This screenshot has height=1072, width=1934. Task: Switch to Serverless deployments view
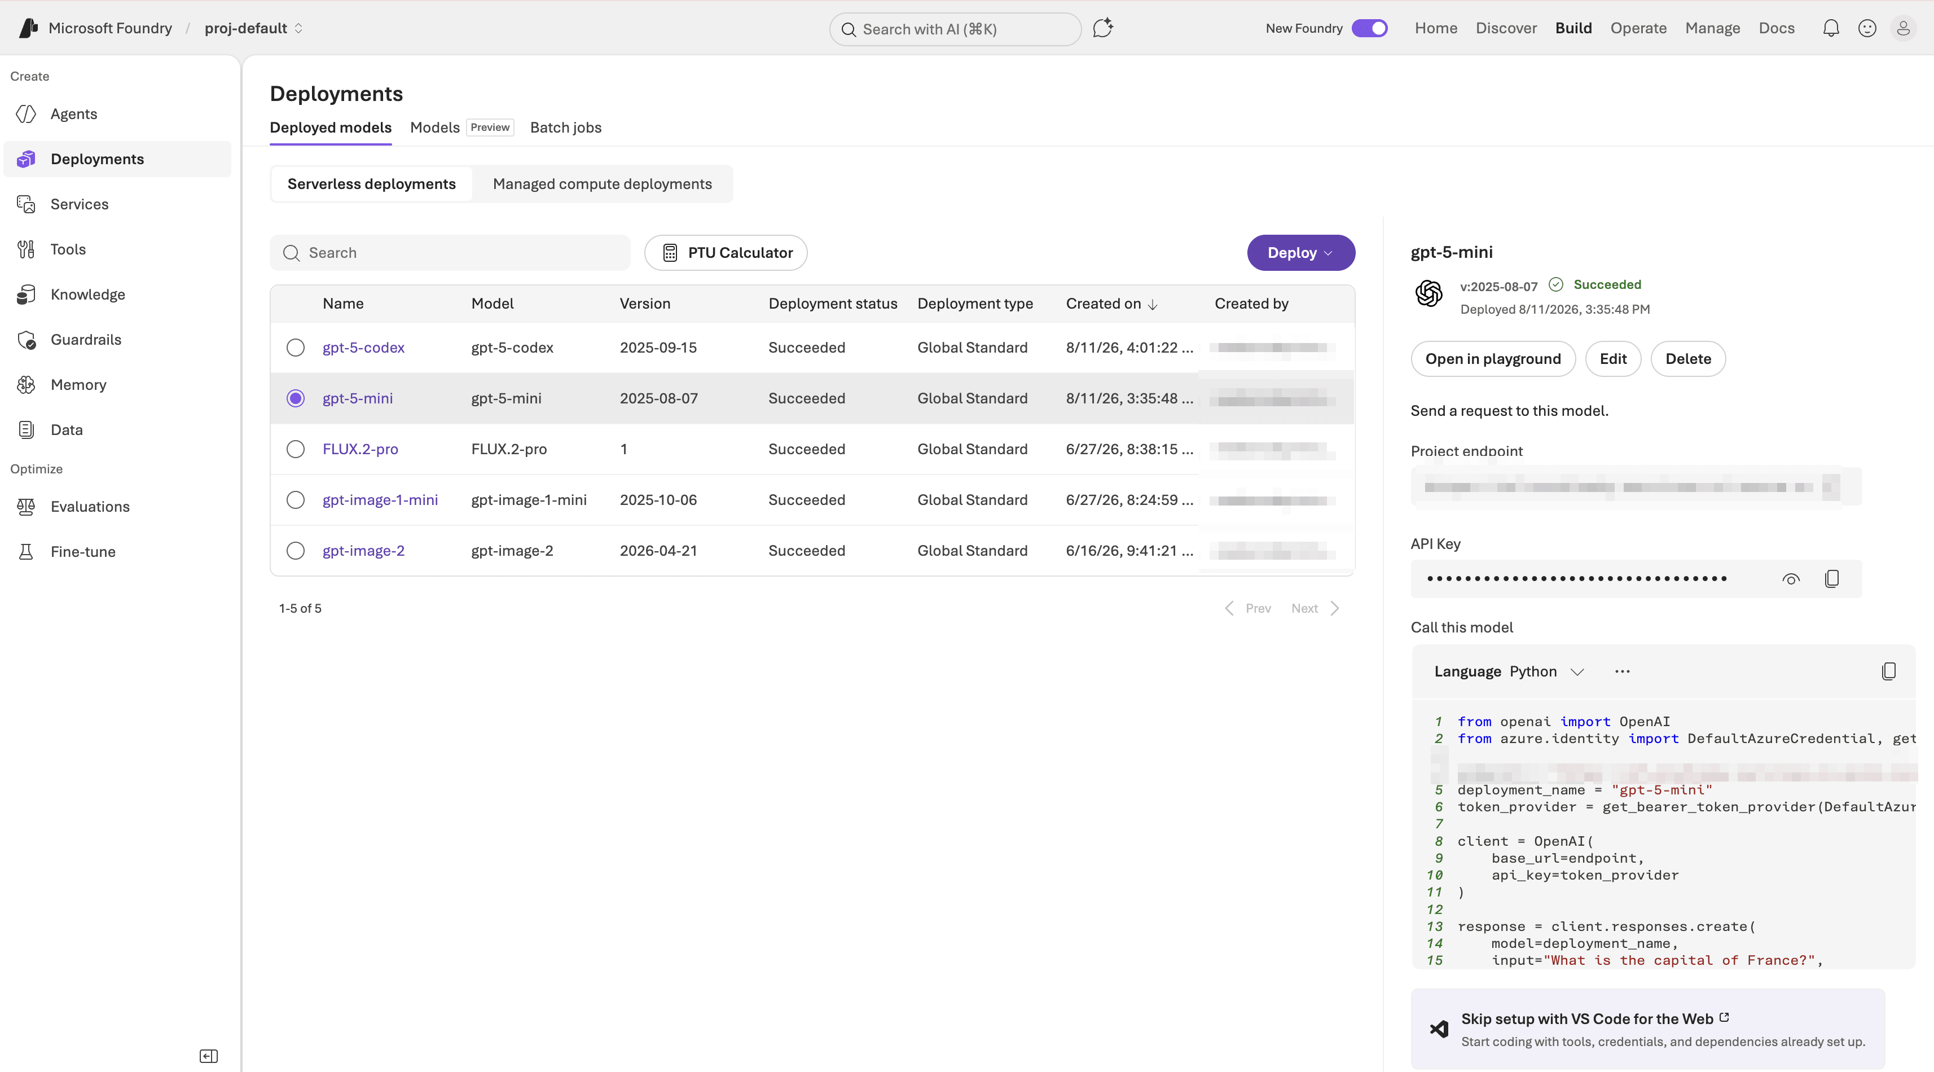pos(372,184)
